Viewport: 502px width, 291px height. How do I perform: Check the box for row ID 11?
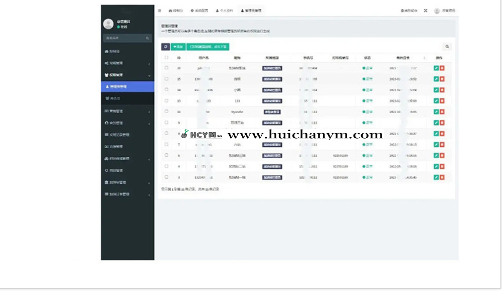(x=166, y=111)
